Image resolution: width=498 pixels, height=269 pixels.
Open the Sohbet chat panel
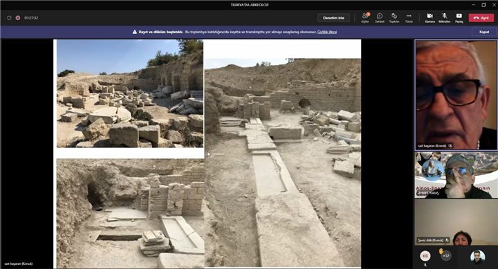click(x=380, y=18)
